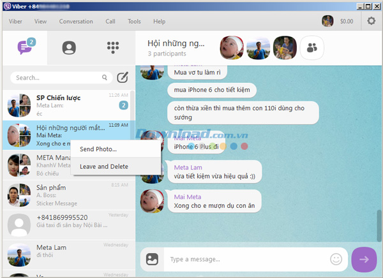Viewport: 383px width, 278px height.
Task: Open the Conversation menu
Action: coord(76,22)
